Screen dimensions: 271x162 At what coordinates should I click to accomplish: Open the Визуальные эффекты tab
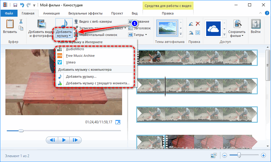pos(85,13)
